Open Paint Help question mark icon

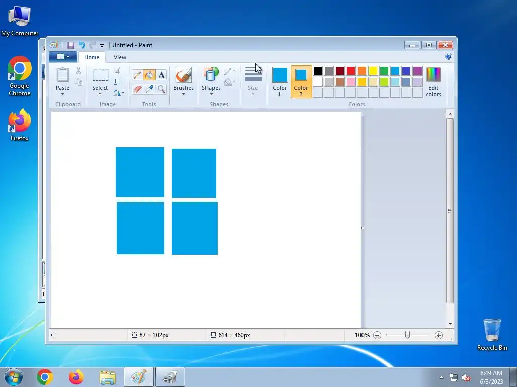tap(449, 56)
